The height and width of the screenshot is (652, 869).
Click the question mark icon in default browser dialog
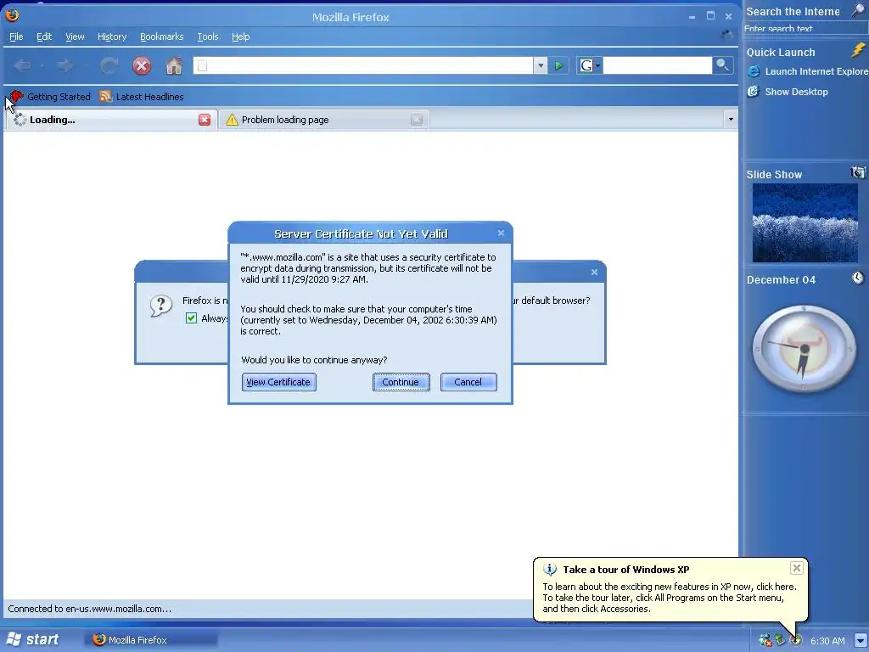point(160,306)
